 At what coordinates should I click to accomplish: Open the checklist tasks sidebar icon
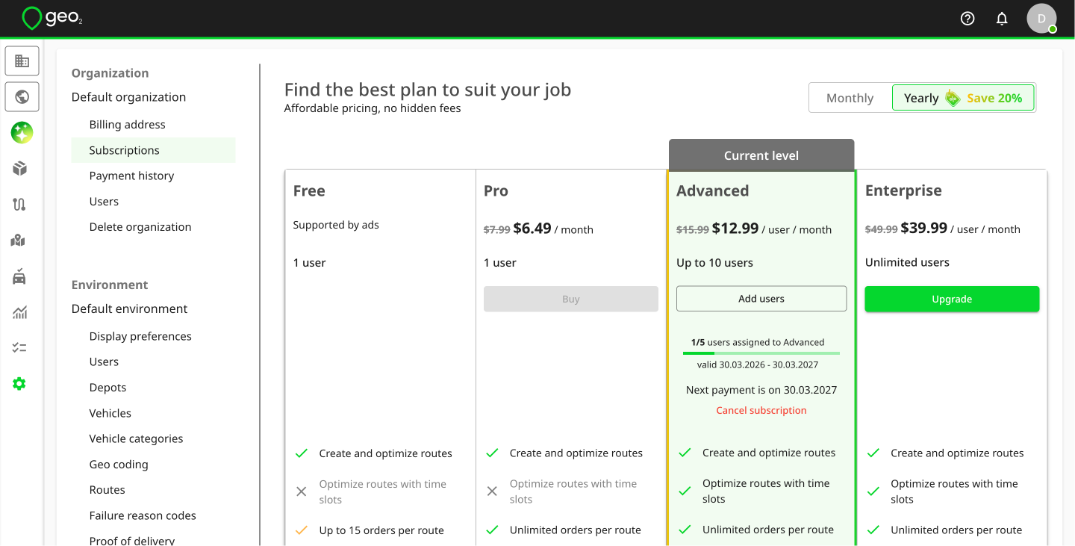pos(20,348)
